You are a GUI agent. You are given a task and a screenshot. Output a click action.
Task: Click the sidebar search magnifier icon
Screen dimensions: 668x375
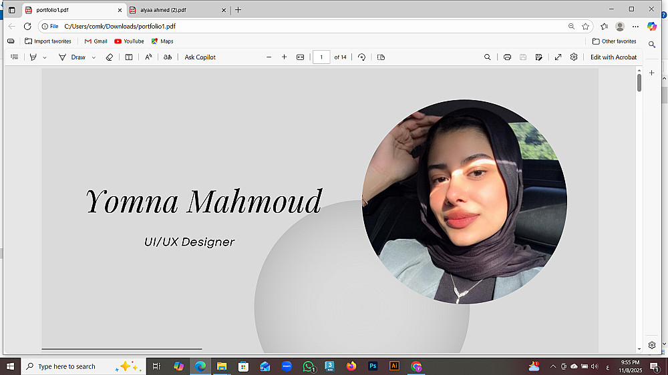pyautogui.click(x=652, y=45)
